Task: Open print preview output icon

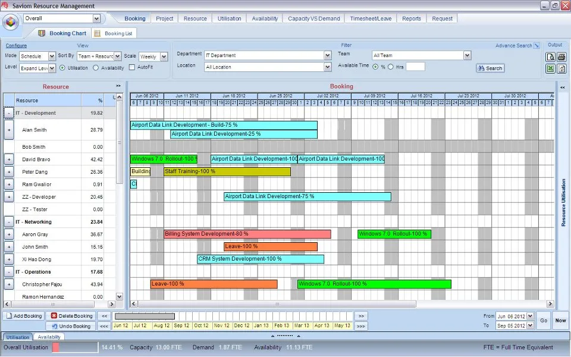Action: pyautogui.click(x=550, y=57)
